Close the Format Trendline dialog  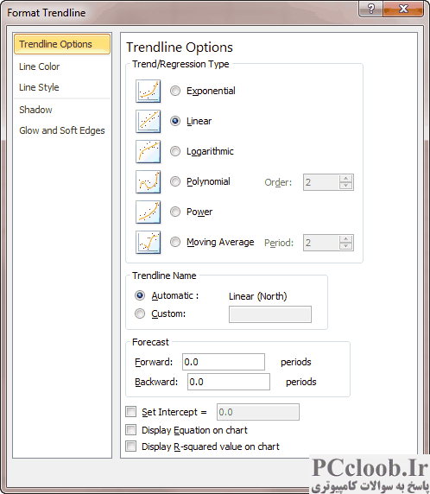click(x=403, y=9)
